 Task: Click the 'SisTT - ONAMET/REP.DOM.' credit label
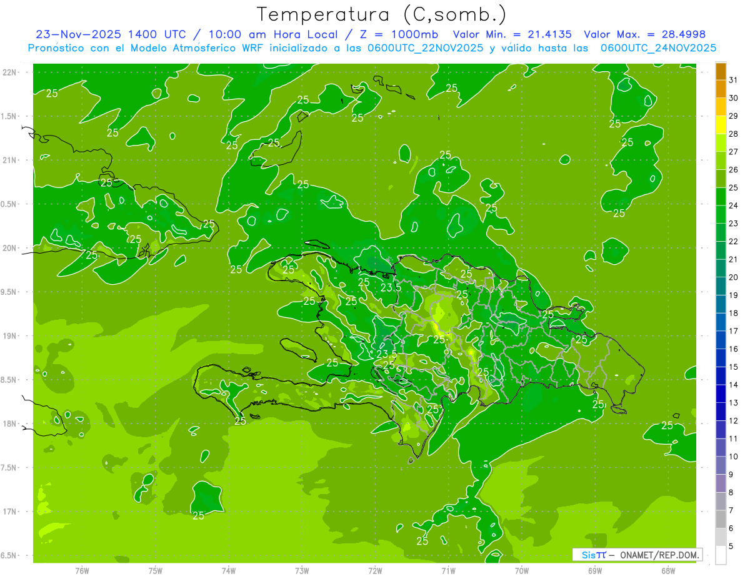point(637,555)
